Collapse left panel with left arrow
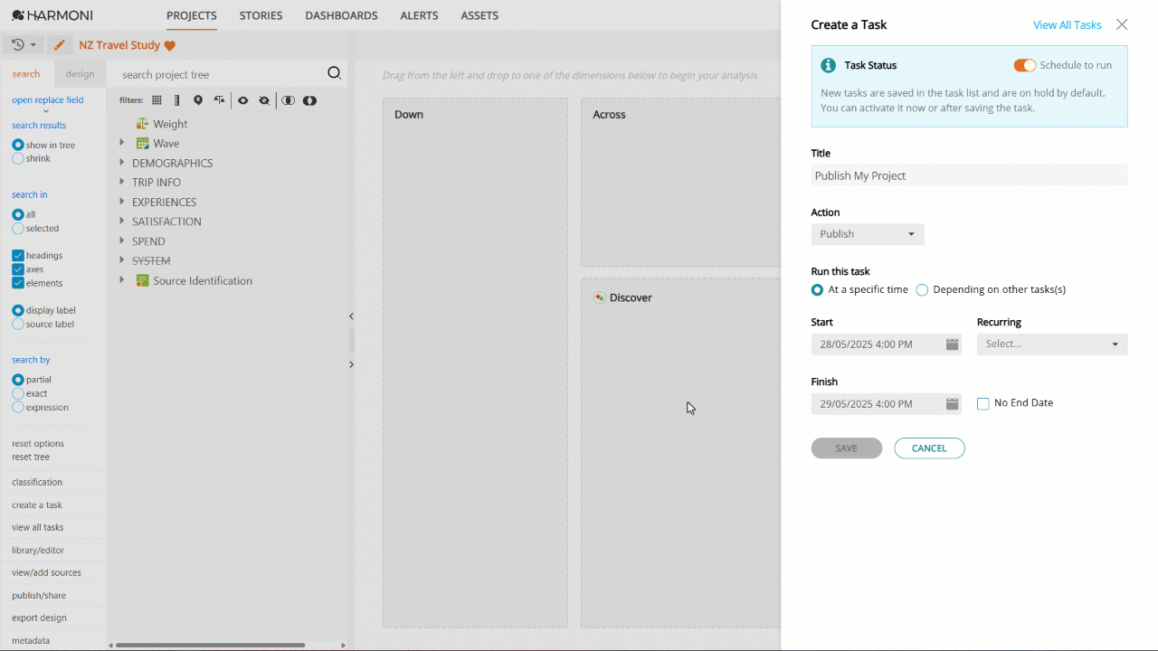This screenshot has width=1158, height=651. 351,316
